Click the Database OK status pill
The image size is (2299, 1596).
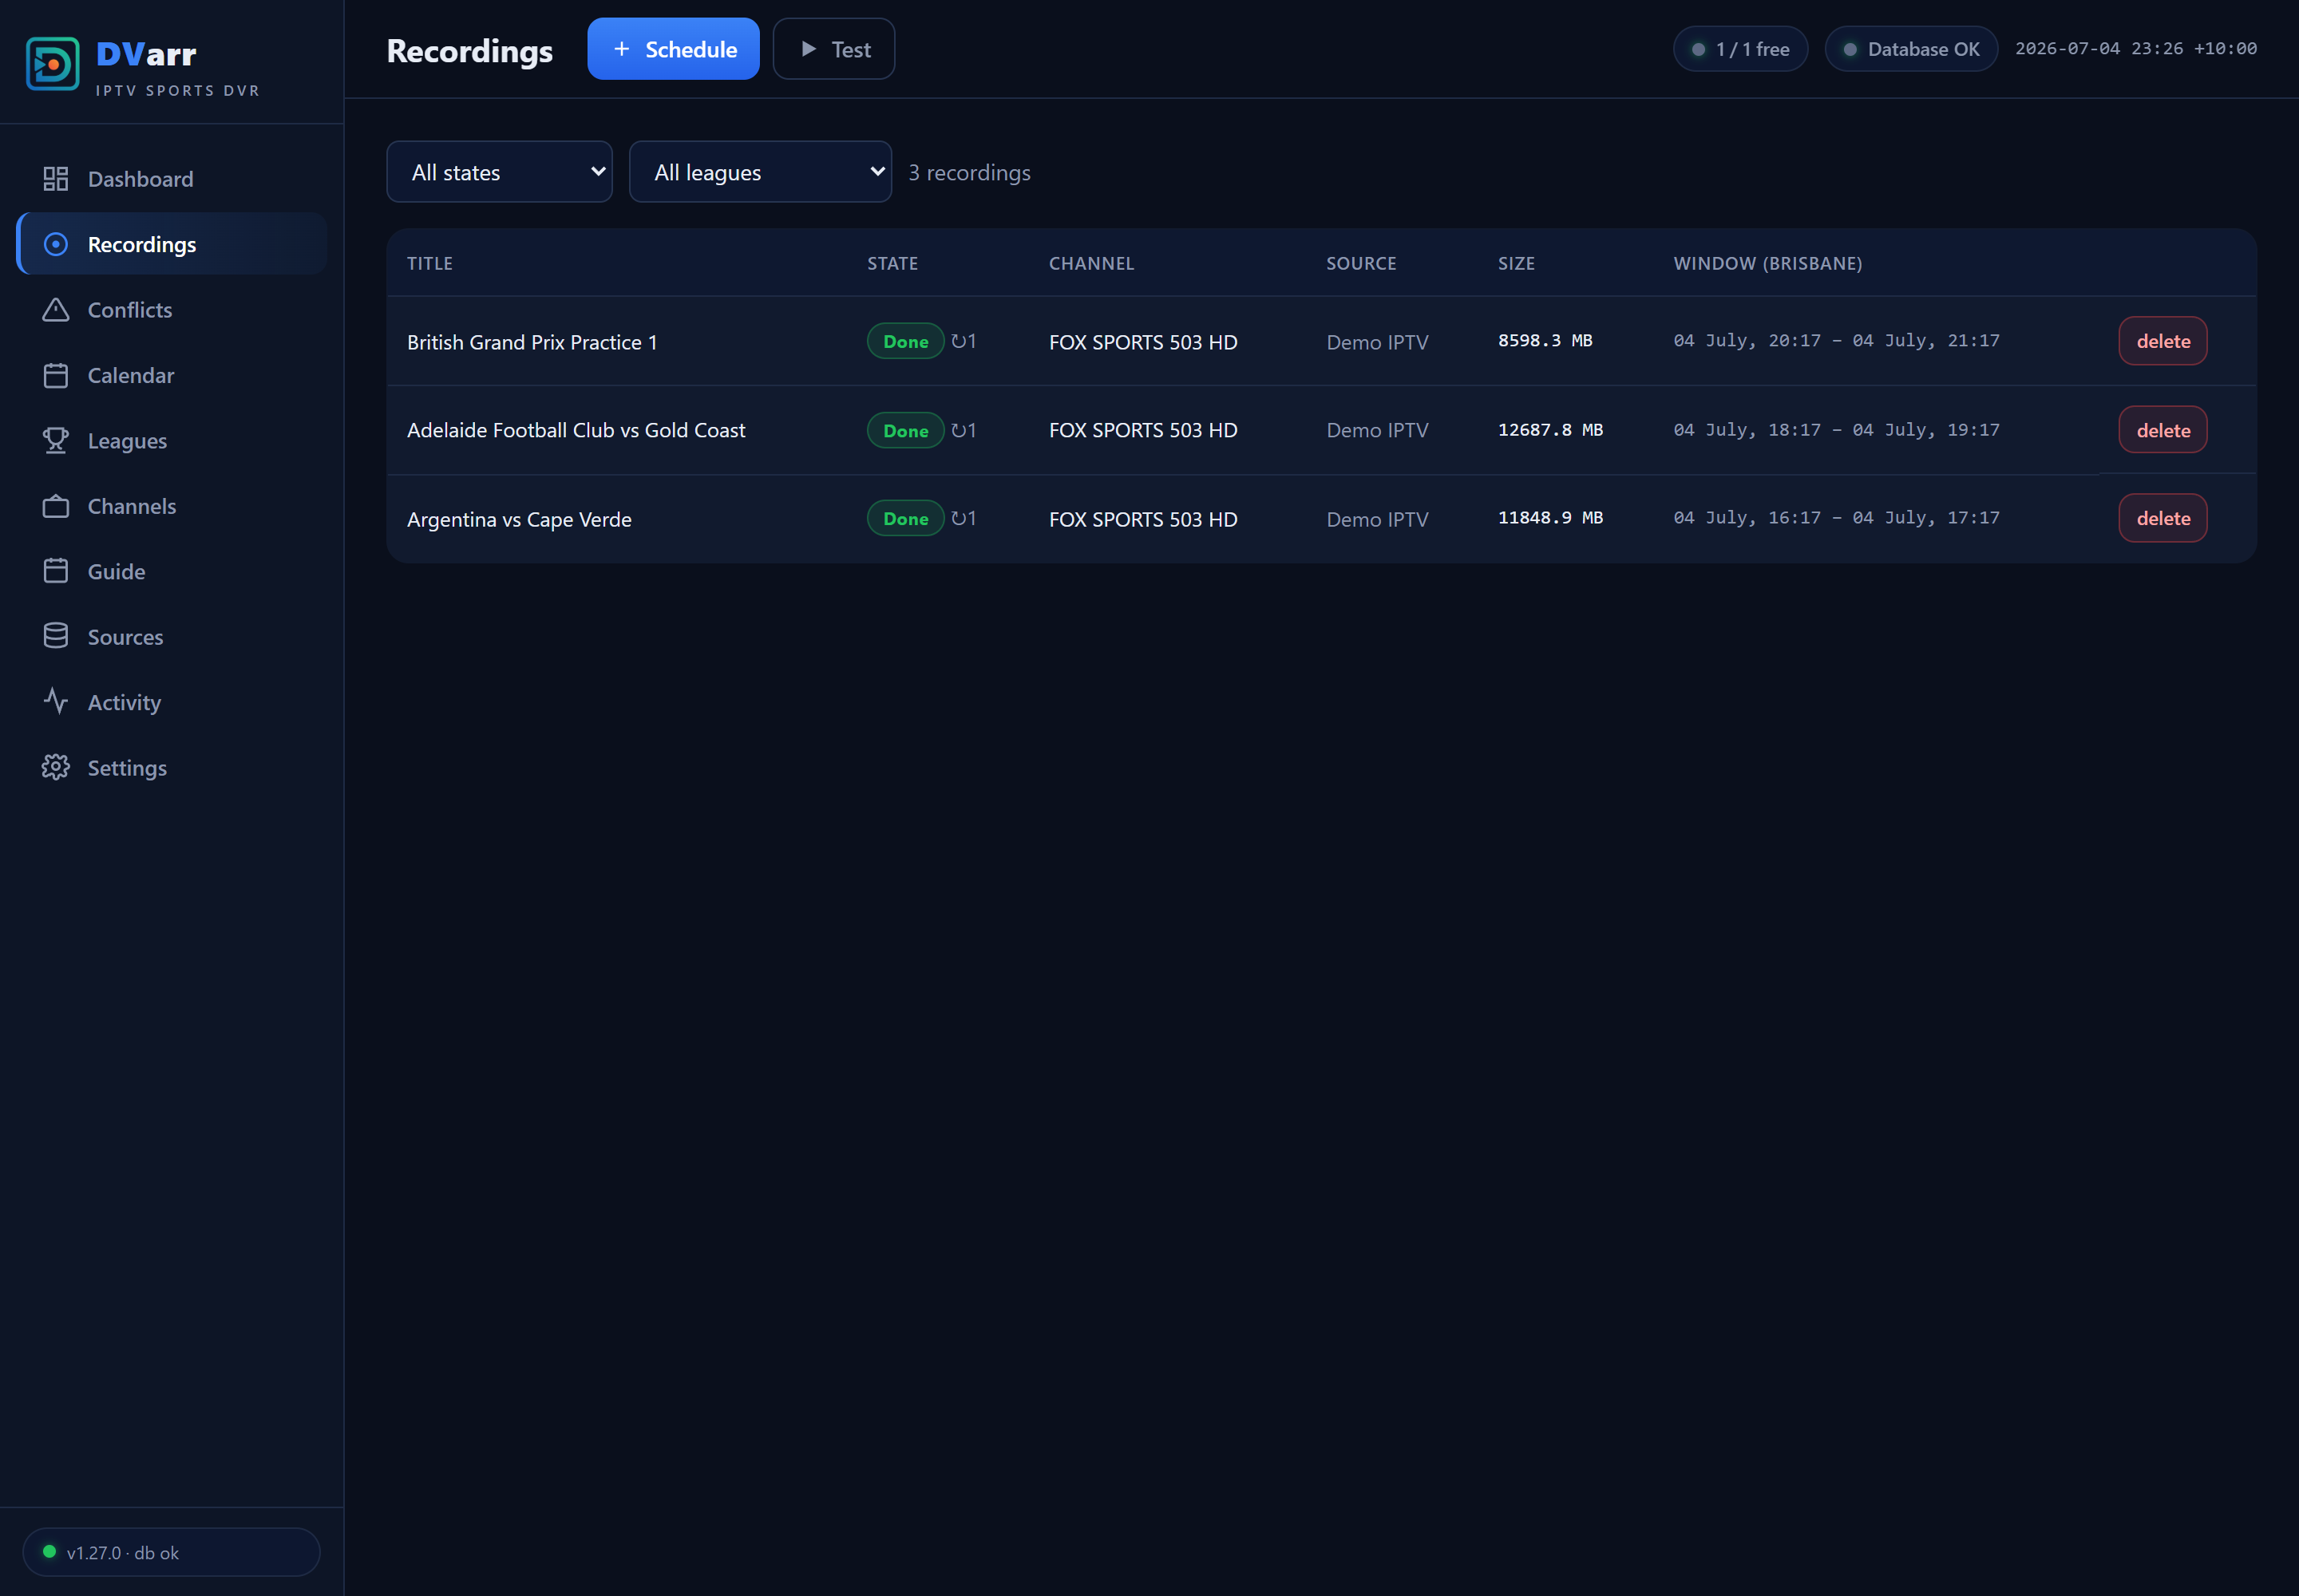point(1911,49)
